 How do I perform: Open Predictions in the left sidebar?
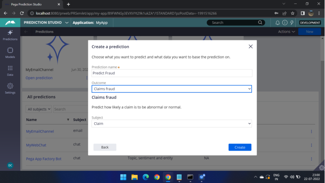(x=10, y=35)
